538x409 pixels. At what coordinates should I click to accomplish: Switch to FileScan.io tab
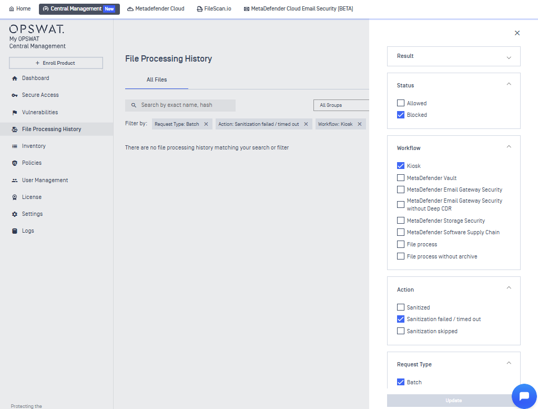(214, 9)
